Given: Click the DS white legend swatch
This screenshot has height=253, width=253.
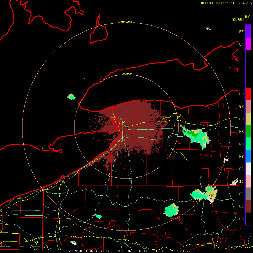Looking at the screenshot, I should [x=248, y=169].
